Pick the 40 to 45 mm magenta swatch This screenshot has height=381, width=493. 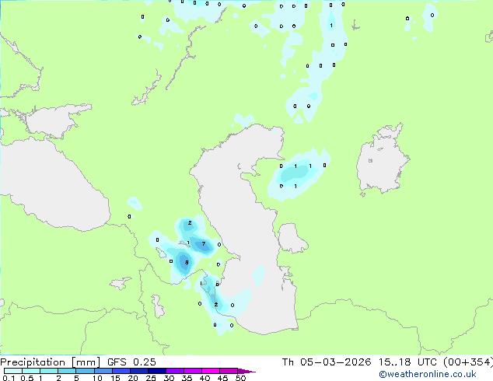coord(211,371)
